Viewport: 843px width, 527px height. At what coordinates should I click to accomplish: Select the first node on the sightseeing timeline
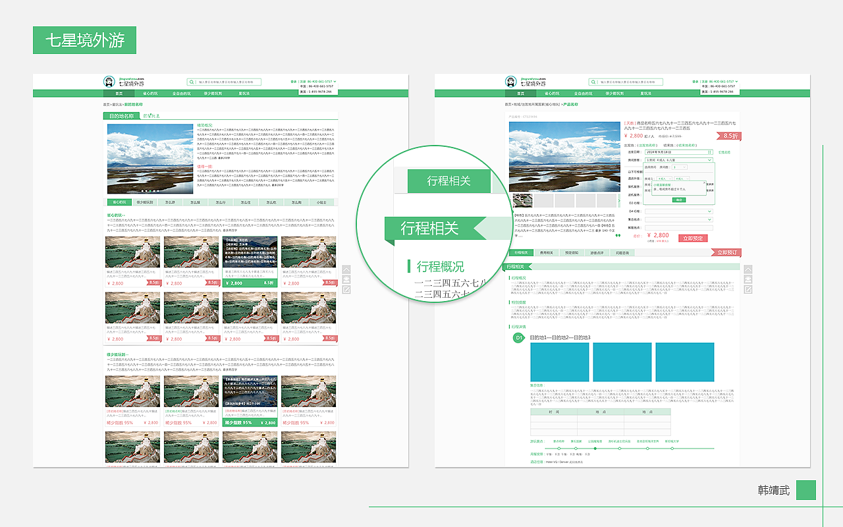pyautogui.click(x=559, y=449)
